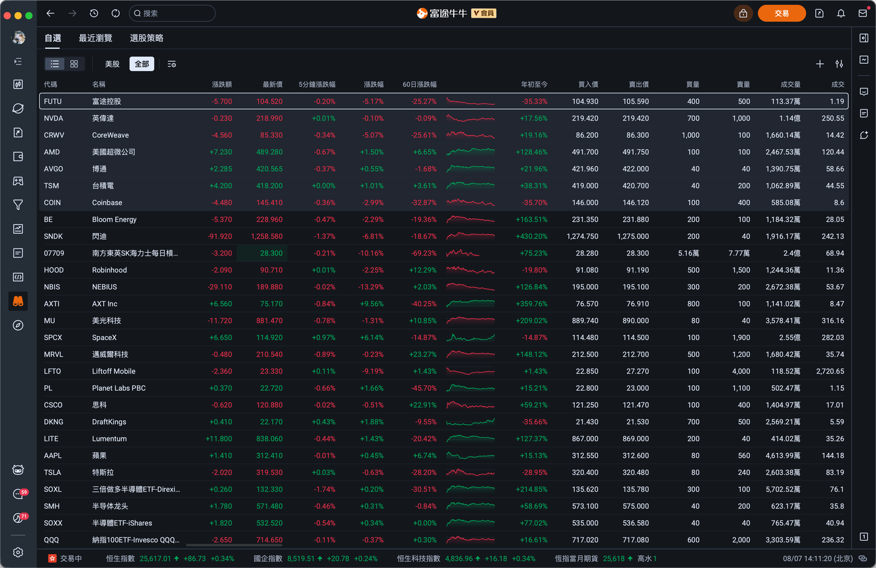The image size is (876, 568).
Task: Select the FUTU 富途控股 row
Action: (x=443, y=101)
